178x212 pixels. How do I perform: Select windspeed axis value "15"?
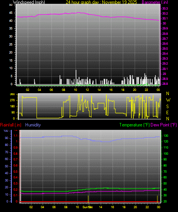tap(11, 60)
